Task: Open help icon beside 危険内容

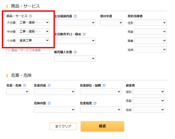Action: click(x=49, y=103)
